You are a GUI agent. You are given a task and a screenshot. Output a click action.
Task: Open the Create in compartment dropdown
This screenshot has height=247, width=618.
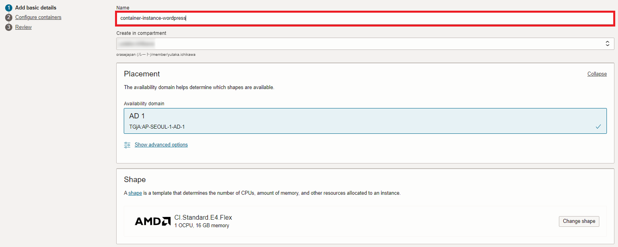point(357,44)
